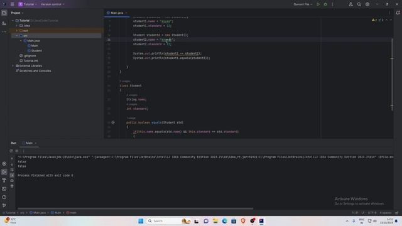Viewport: 402px width, 226px height.
Task: Expand External Libraries node
Action: (x=13, y=66)
